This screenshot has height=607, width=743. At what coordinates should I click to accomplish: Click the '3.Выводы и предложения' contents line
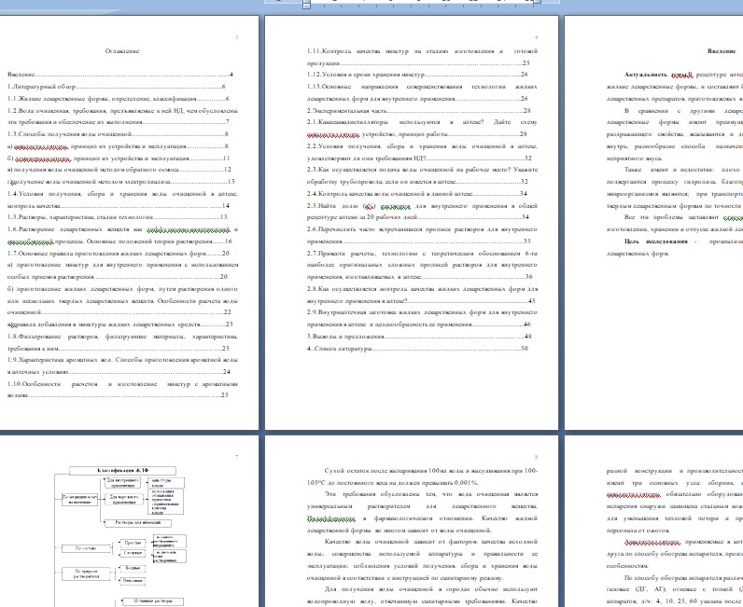419,337
